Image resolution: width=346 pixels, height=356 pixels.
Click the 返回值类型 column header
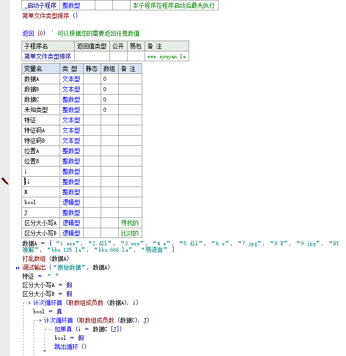[x=92, y=46]
